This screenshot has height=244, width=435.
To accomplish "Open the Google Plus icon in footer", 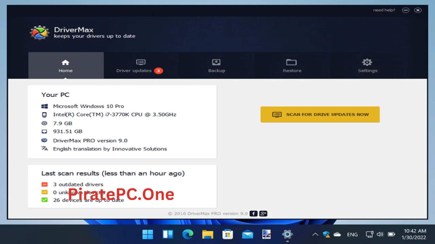I will 263,213.
